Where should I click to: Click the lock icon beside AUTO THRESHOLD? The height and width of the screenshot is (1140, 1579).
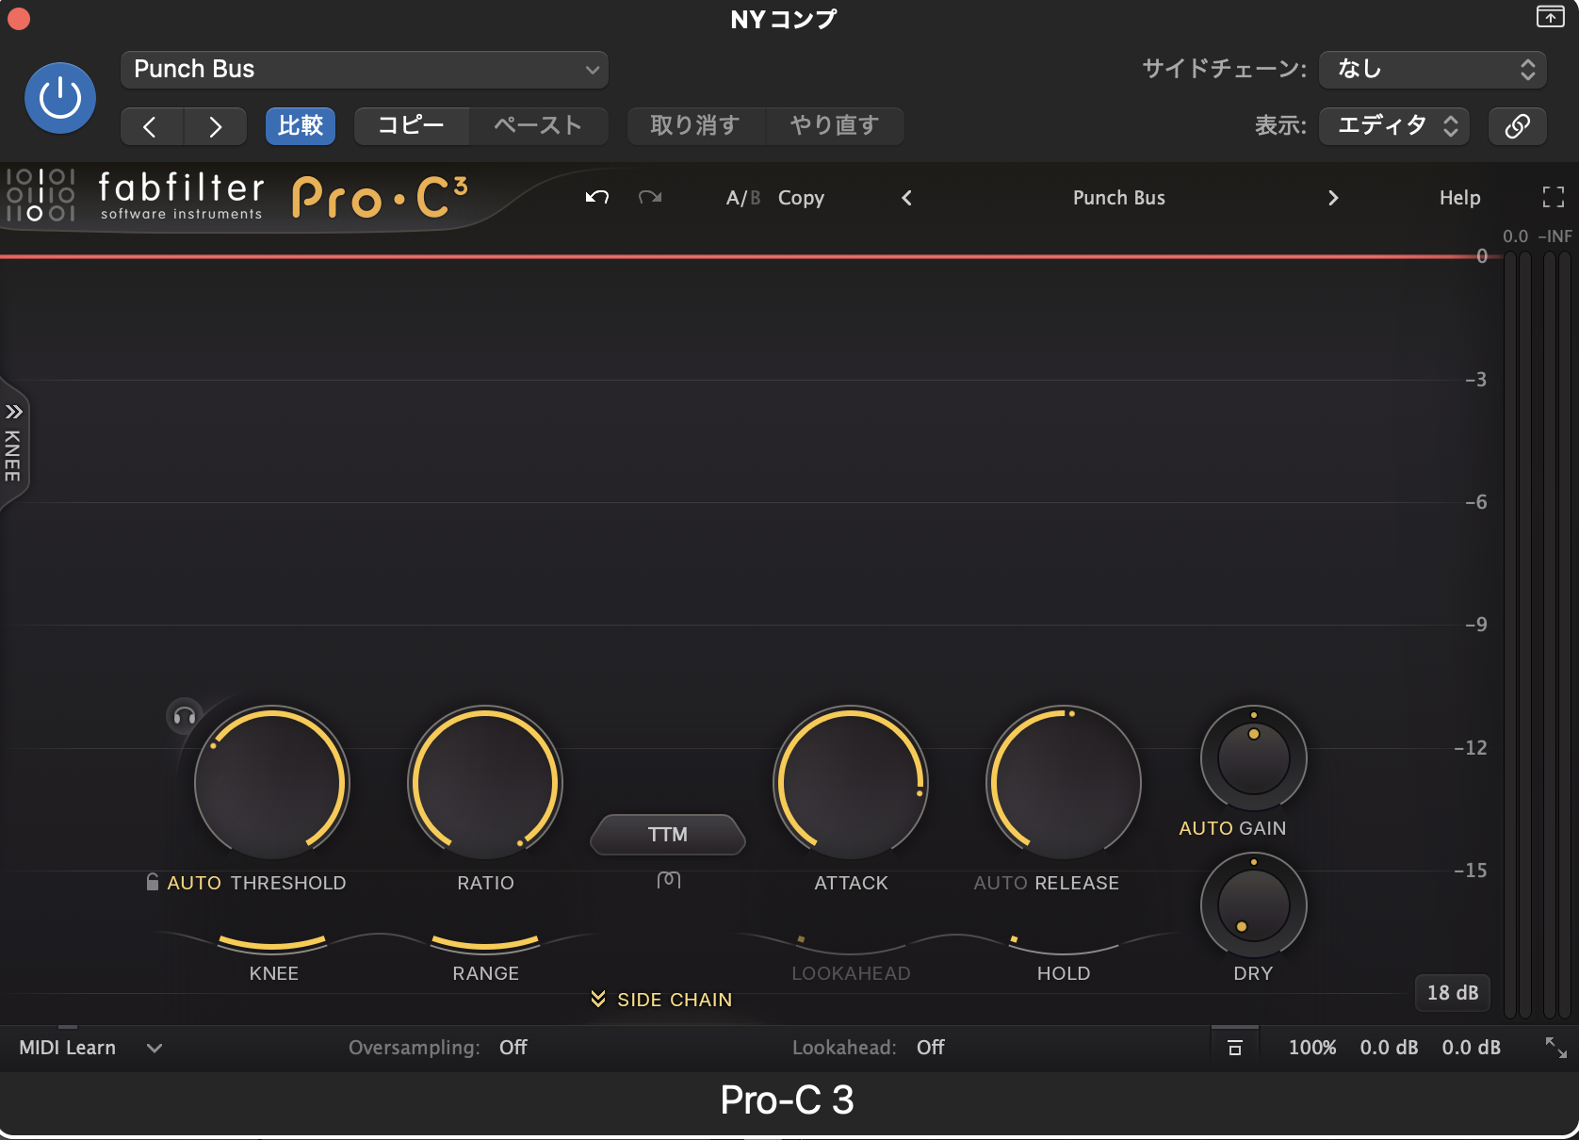(153, 882)
